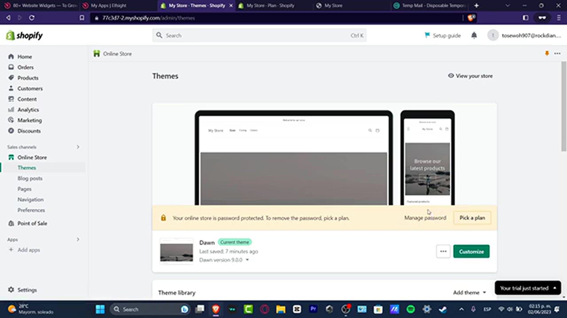Focus the Shopify search field
This screenshot has height=318, width=567.
(x=259, y=35)
